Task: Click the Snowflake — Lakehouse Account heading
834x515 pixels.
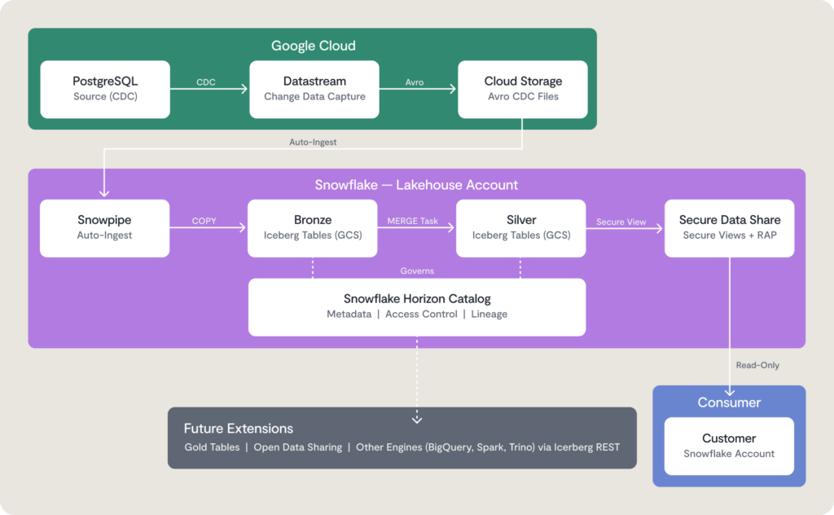Action: (x=416, y=185)
